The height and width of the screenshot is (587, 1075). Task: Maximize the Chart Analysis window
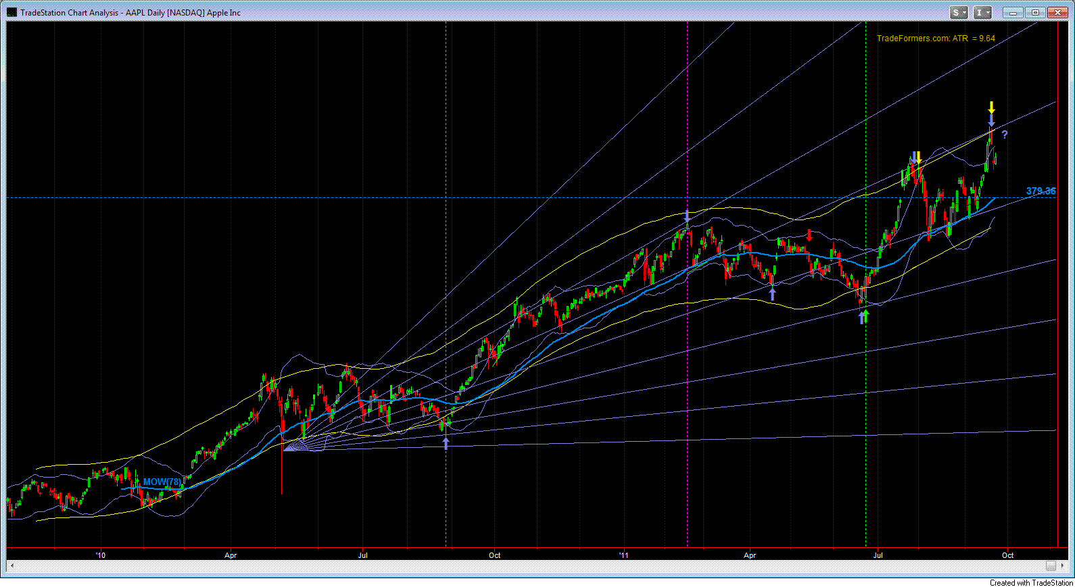click(1034, 12)
